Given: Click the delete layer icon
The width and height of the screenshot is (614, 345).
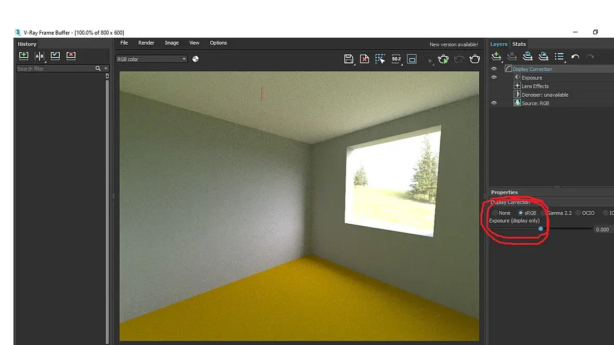Looking at the screenshot, I should [x=512, y=56].
